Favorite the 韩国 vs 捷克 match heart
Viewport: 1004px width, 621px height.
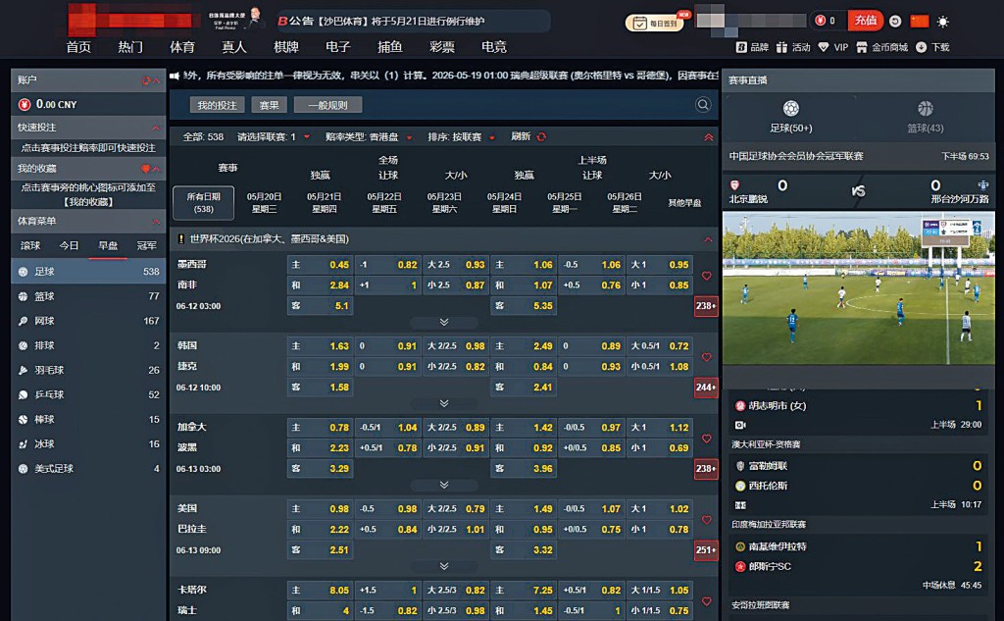pyautogui.click(x=706, y=357)
